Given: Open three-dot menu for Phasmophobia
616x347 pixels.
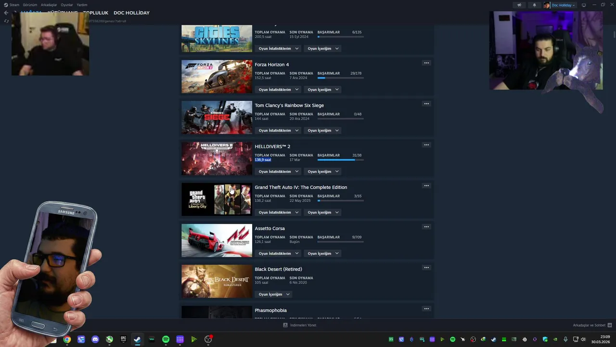Looking at the screenshot, I should [x=426, y=308].
